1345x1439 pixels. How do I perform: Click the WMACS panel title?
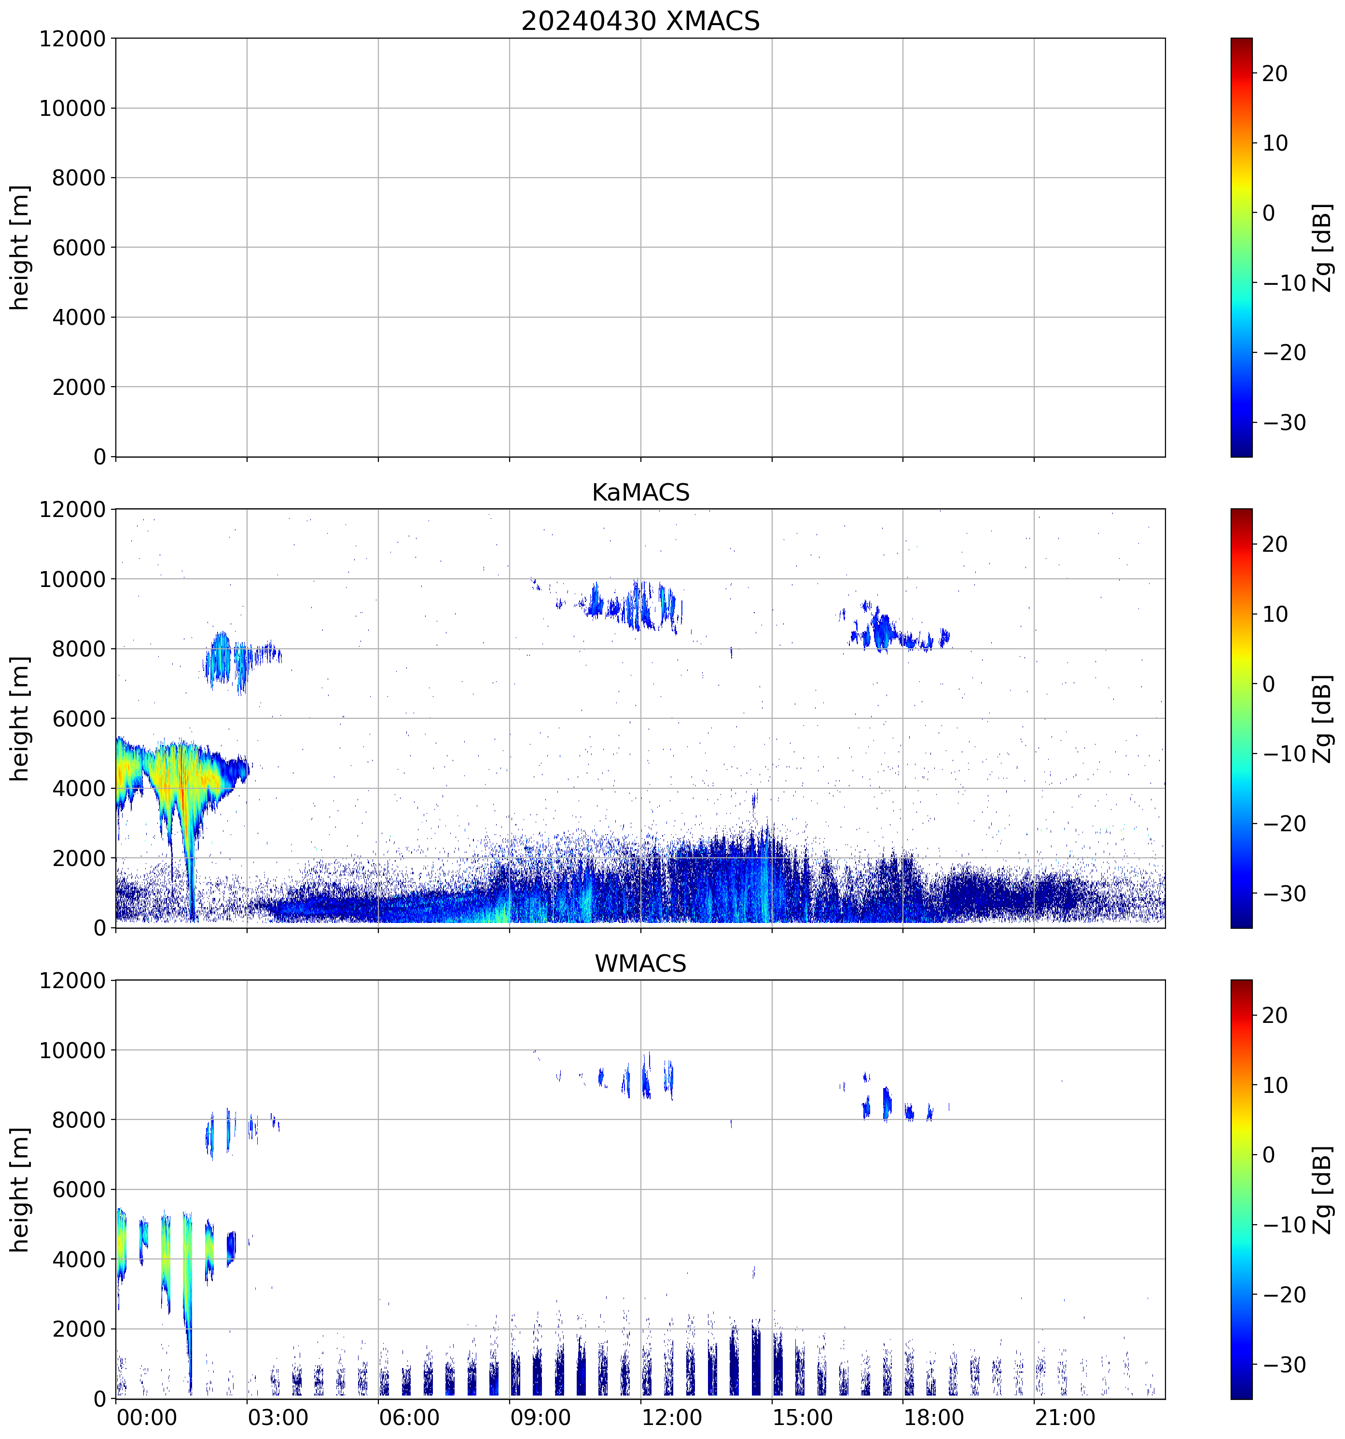pyautogui.click(x=639, y=964)
